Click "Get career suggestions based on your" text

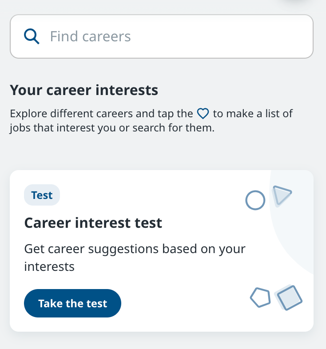(135, 249)
